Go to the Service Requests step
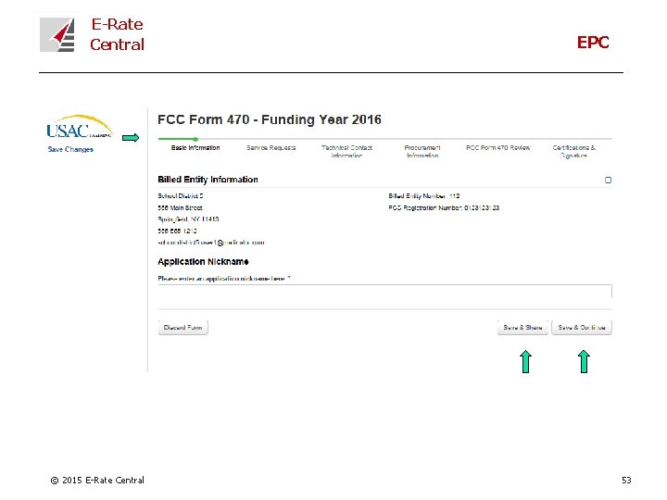 tap(271, 148)
